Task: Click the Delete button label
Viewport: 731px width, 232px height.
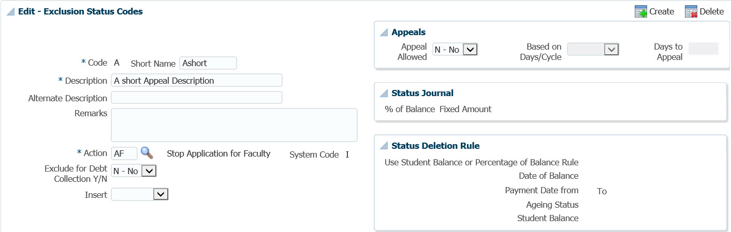Action: point(712,11)
